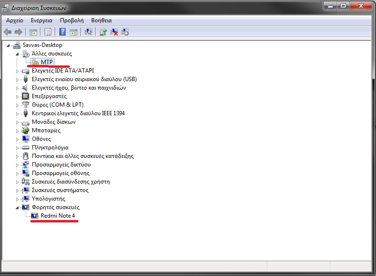
Task: Expand the IEEE 1394 controllers node
Action: pos(17,114)
